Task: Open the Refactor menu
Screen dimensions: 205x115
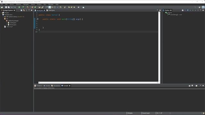Action: pos(19,4)
